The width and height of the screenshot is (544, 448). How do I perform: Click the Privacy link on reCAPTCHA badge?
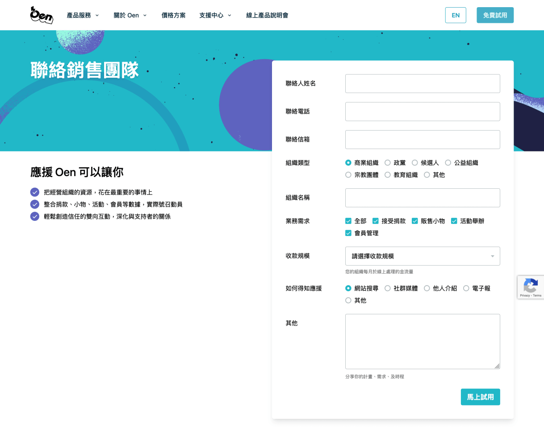pos(525,296)
